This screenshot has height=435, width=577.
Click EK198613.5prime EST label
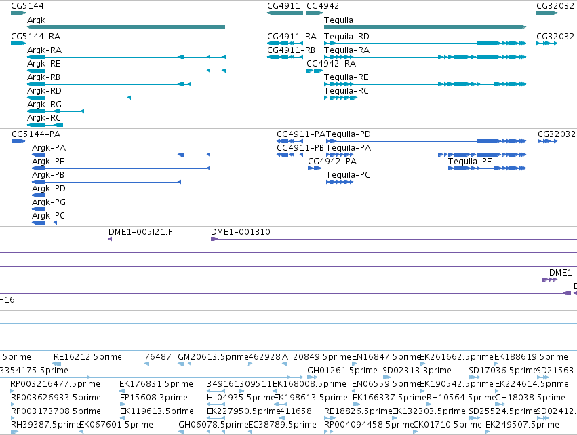[x=311, y=398]
